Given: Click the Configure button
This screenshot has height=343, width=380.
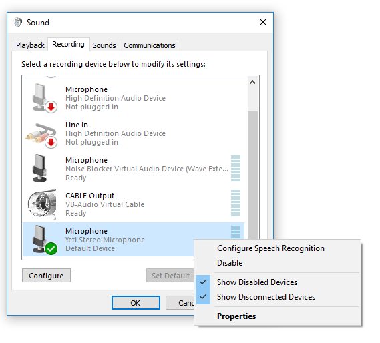Looking at the screenshot, I should 46,276.
